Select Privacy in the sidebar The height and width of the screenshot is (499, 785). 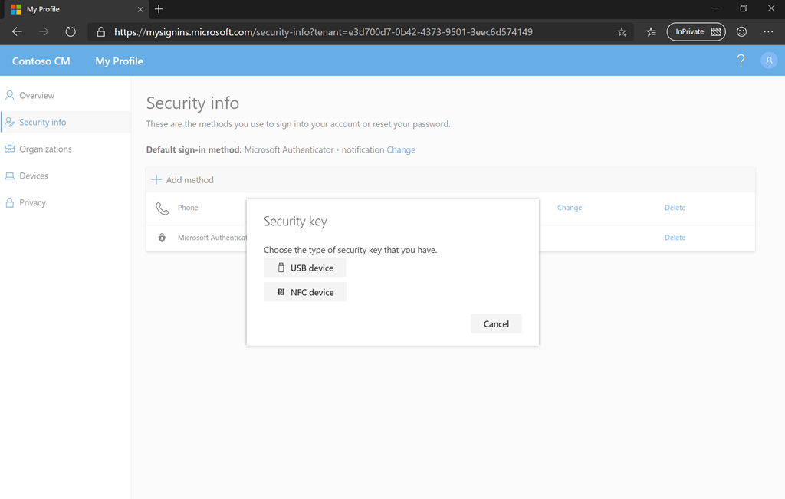coord(32,203)
